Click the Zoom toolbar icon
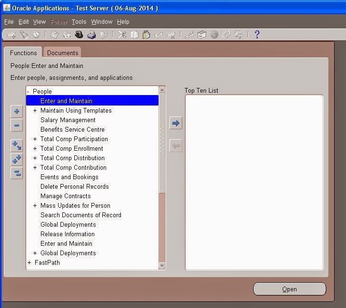 [201, 35]
